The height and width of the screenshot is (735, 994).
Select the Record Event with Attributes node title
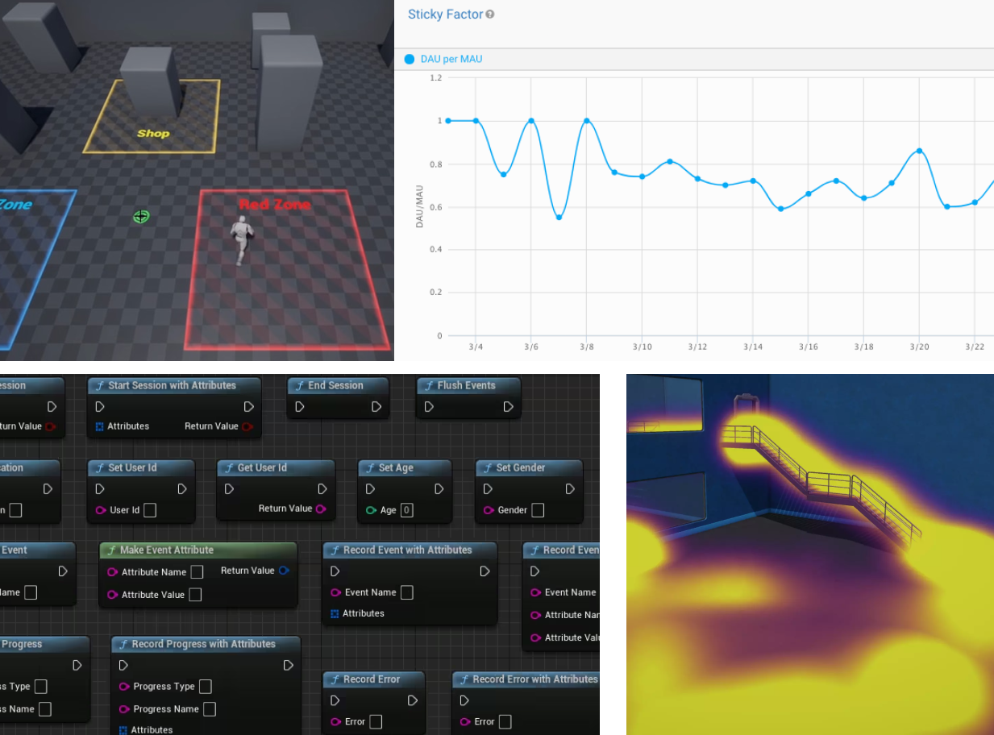click(407, 550)
